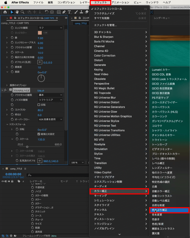Viewport: 190px width, 238px height.
Task: Select the Brush tool
Action: coord(76,12)
